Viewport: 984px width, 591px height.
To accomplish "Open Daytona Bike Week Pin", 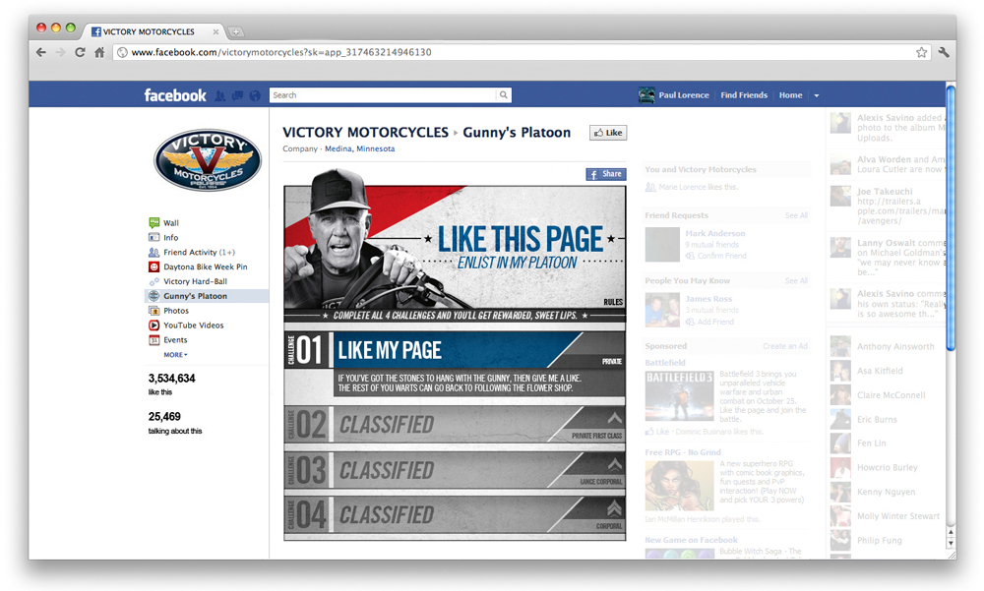I will tap(206, 266).
